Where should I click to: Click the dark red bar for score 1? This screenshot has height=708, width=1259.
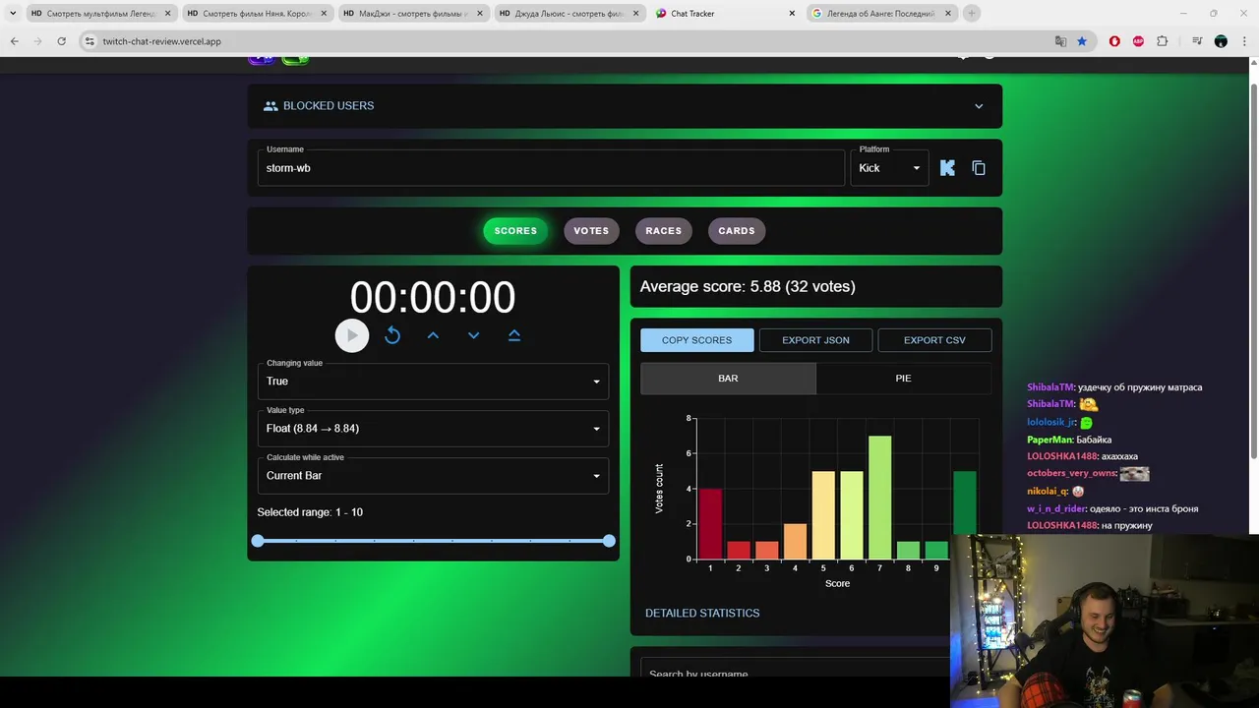pyautogui.click(x=710, y=524)
